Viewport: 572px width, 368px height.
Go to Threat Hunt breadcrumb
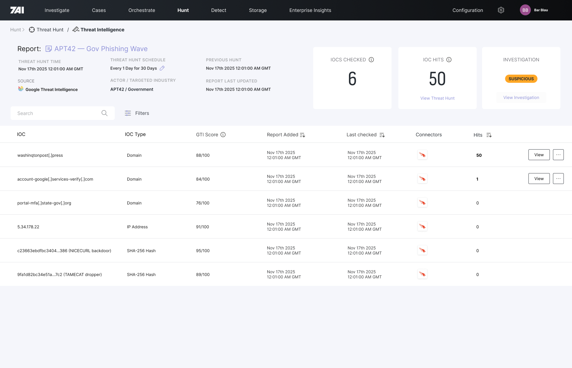pos(50,30)
